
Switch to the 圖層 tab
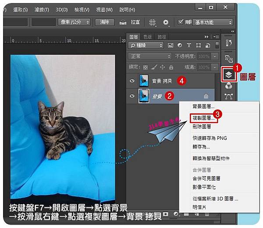(x=134, y=37)
